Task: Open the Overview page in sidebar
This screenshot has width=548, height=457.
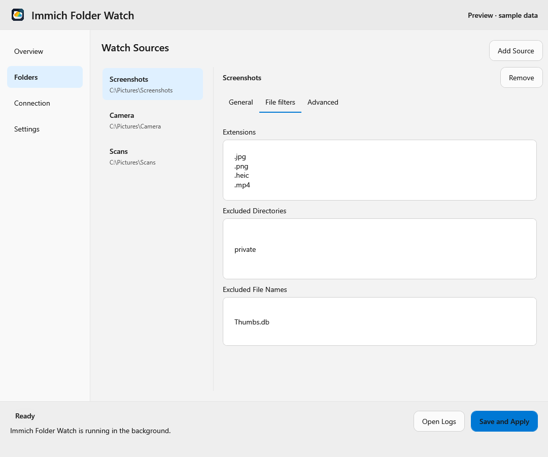Action: (x=45, y=51)
